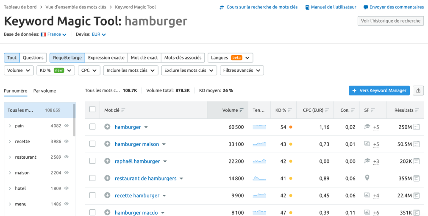Viewport: 428px width, 216px height.
Task: Tick the select-all header checkbox
Action: pyautogui.click(x=92, y=109)
